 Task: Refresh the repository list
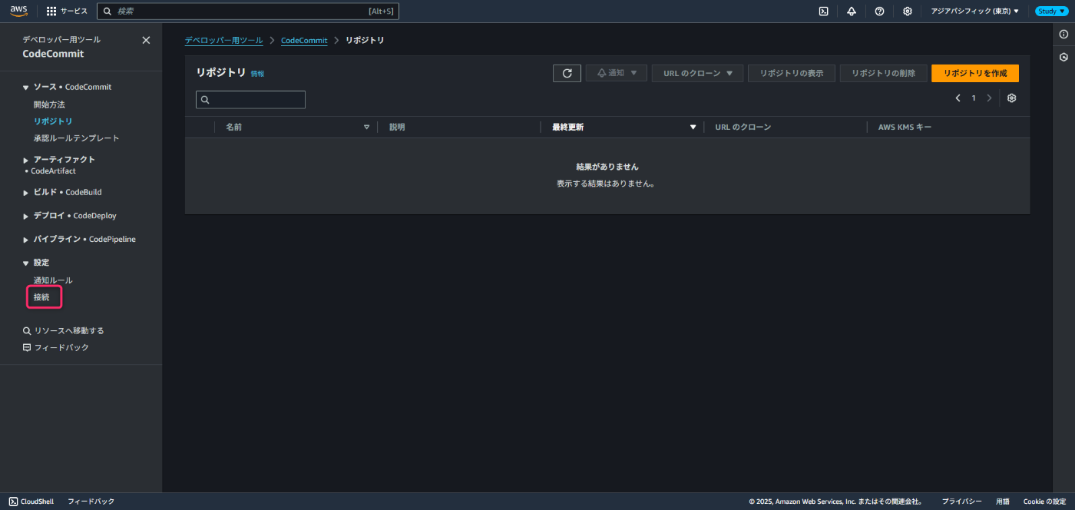coord(567,73)
